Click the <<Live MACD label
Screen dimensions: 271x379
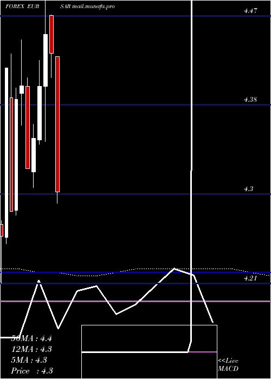228,364
